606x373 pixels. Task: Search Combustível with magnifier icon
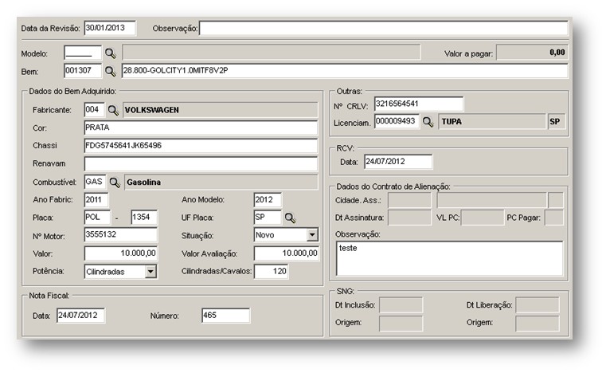point(115,183)
